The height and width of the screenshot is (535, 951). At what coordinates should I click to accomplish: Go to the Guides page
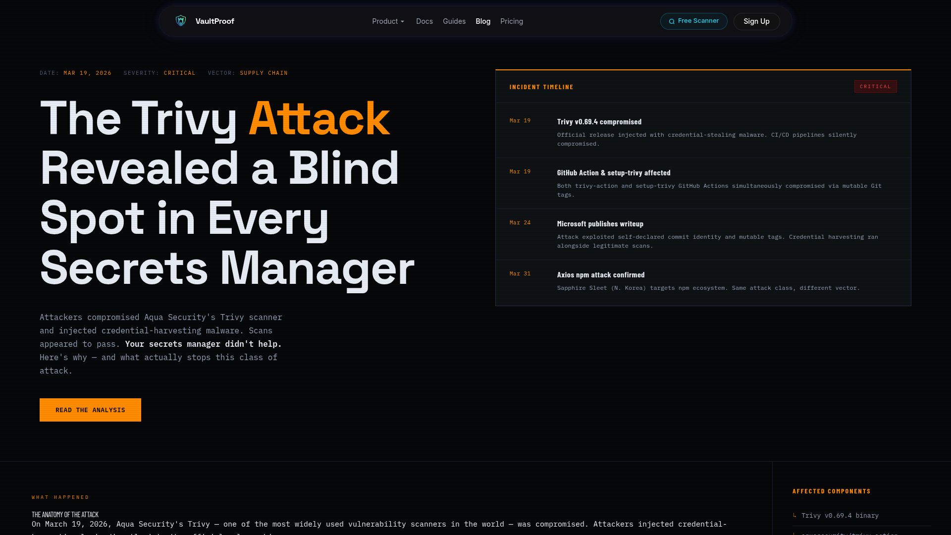point(454,21)
